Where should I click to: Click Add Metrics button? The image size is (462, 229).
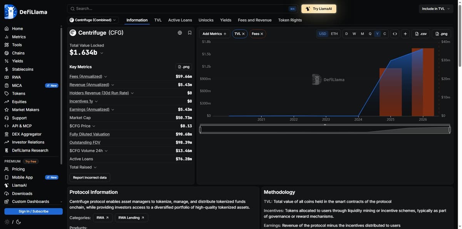[x=214, y=34]
